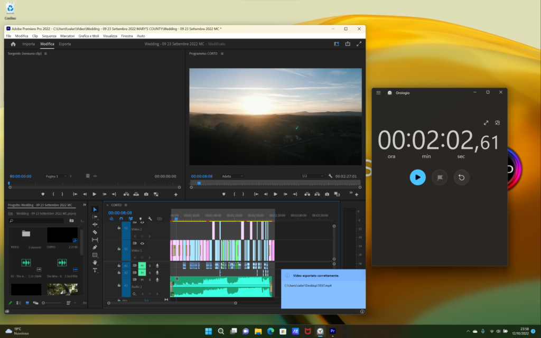Toggle Linked Selection in timeline
Image resolution: width=541 pixels, height=338 pixels.
[x=131, y=219]
